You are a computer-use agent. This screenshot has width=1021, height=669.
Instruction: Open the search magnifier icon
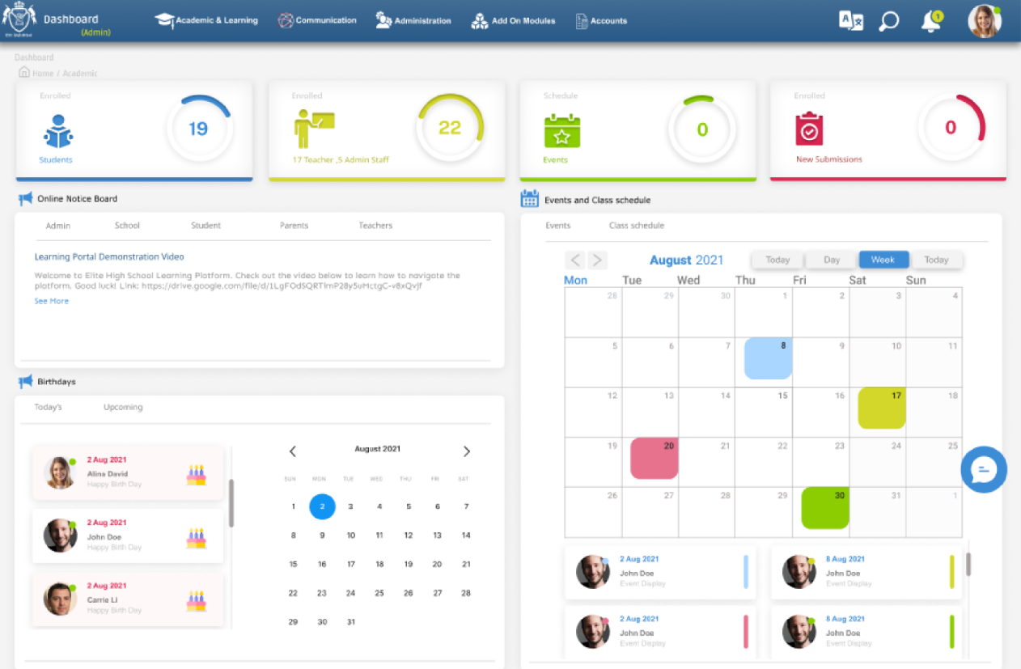point(889,21)
